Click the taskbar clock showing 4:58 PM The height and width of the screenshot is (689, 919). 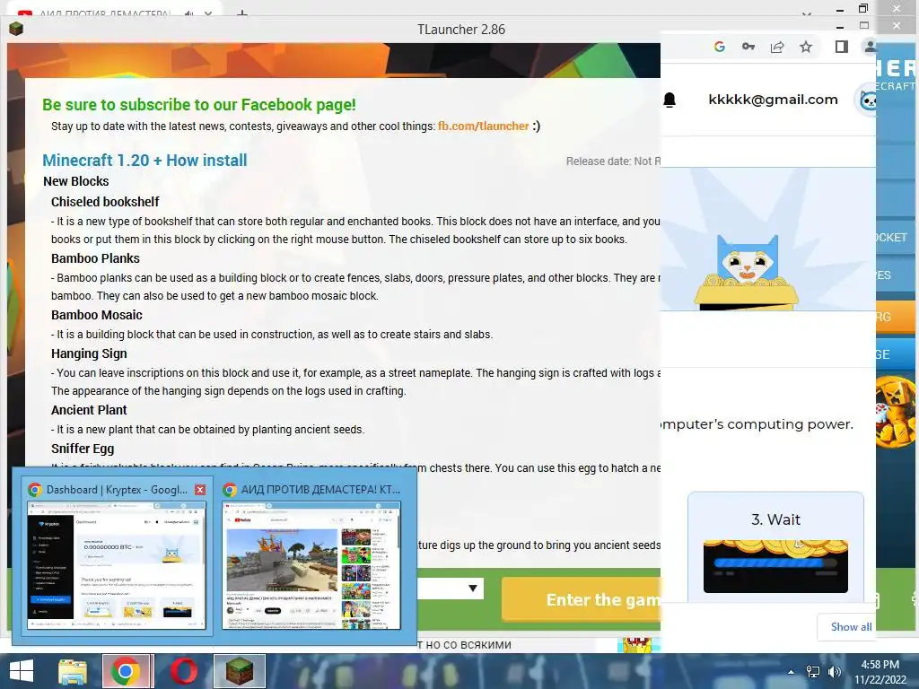tap(880, 672)
